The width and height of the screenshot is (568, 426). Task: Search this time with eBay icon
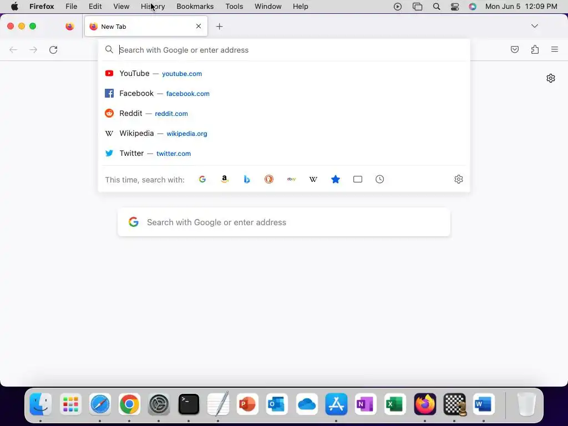coord(291,179)
